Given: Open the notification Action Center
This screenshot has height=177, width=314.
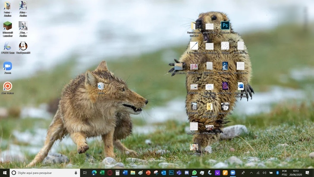Looking at the screenshot, I should pos(308,173).
